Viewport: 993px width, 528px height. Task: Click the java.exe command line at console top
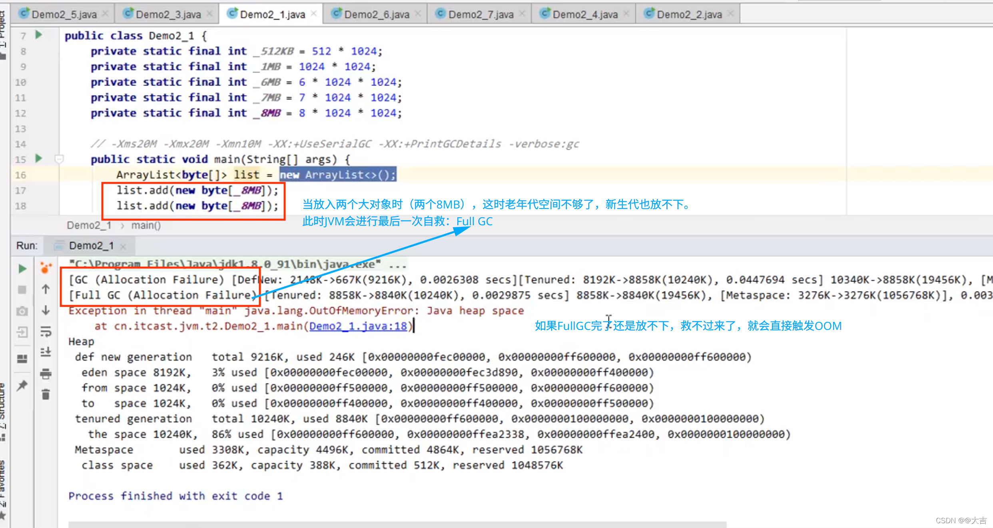[x=238, y=264]
